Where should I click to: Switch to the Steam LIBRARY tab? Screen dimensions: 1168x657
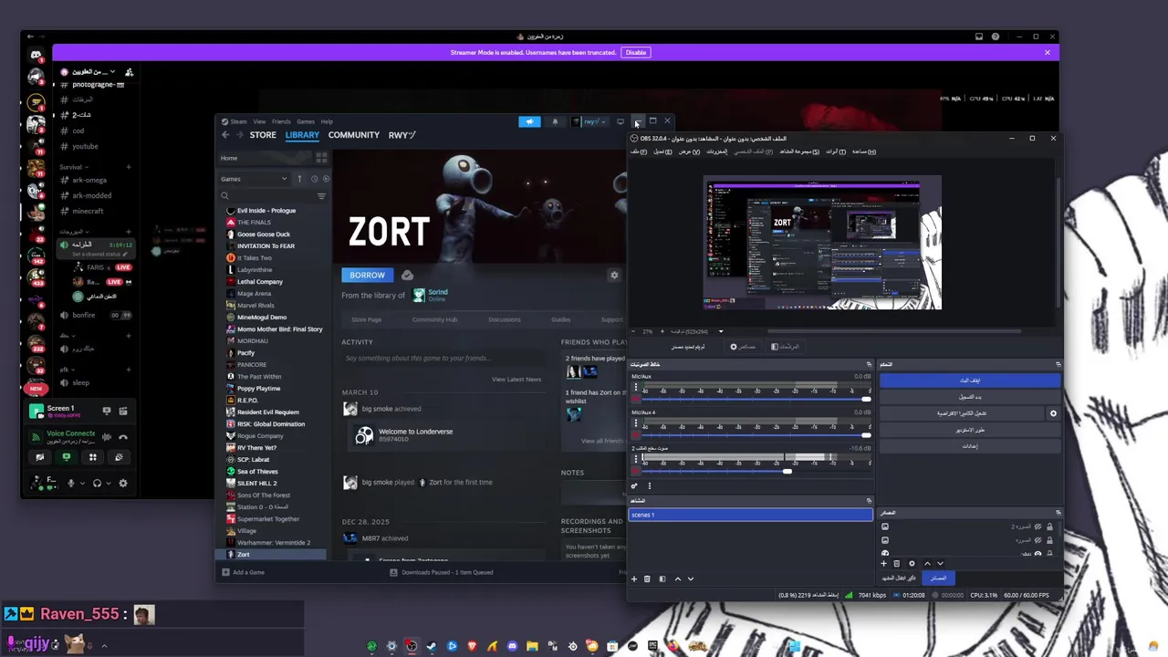[302, 135]
